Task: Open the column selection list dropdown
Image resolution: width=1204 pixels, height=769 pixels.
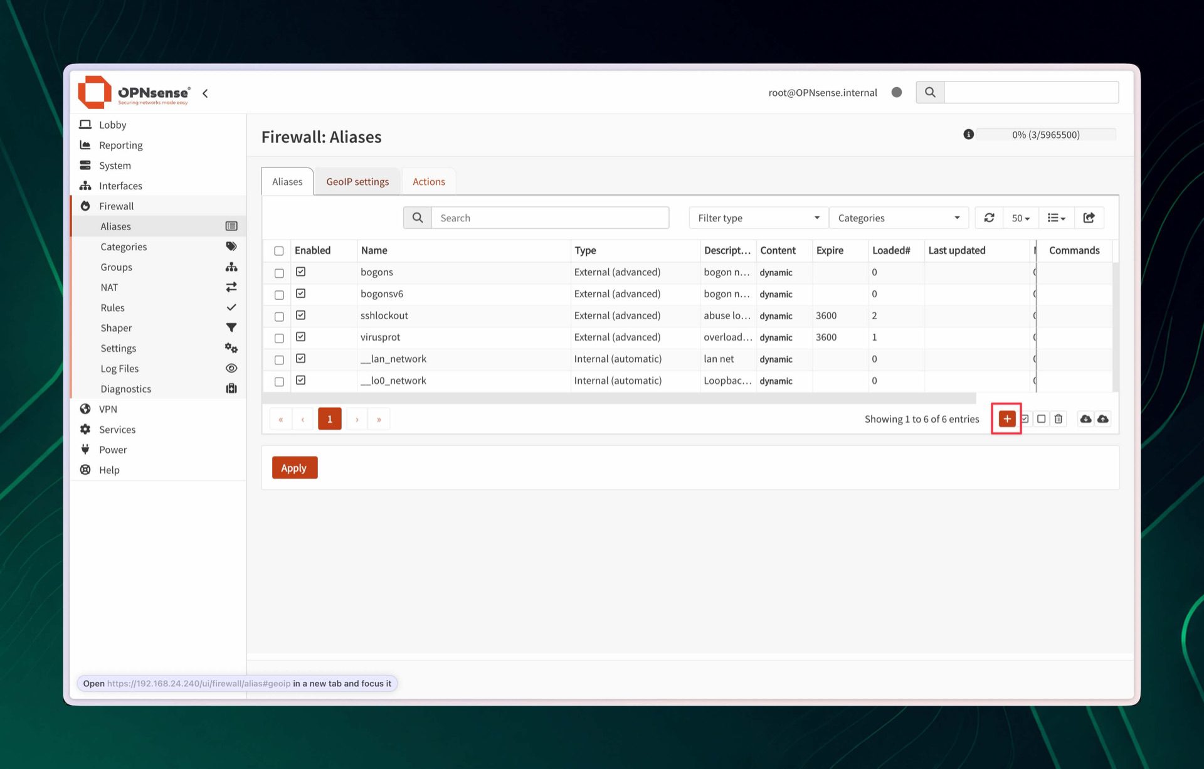Action: click(x=1057, y=218)
